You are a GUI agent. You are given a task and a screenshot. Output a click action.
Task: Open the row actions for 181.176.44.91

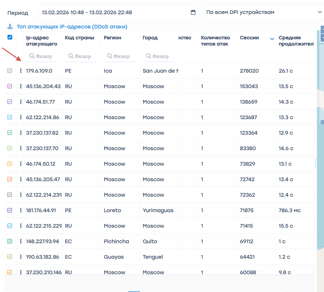pos(21,210)
